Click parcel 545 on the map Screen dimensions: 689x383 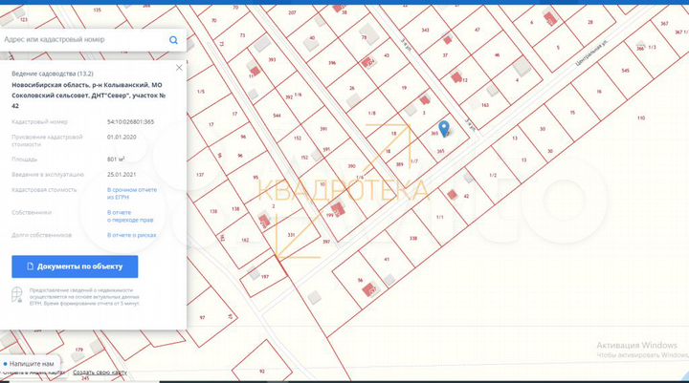coord(625,71)
